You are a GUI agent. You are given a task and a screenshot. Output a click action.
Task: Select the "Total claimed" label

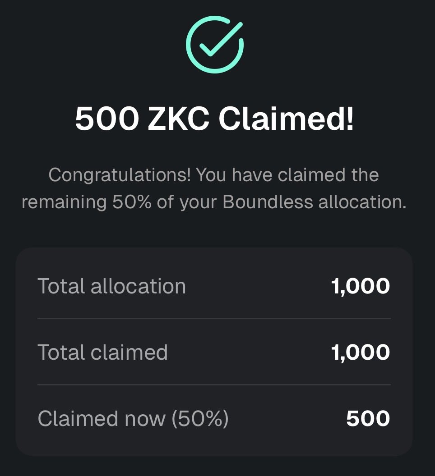102,352
